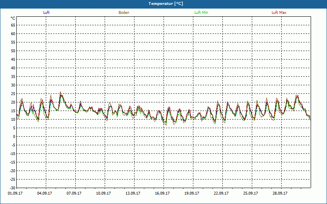Click the 04.09.17 date label
The width and height of the screenshot is (327, 204).
45,193
